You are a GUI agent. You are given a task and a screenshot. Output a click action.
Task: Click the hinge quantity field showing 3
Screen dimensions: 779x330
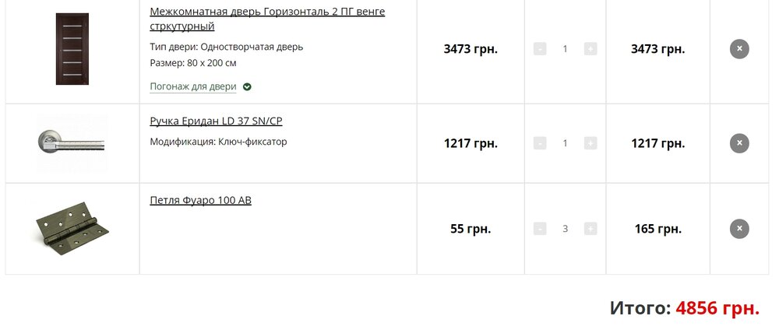(566, 229)
